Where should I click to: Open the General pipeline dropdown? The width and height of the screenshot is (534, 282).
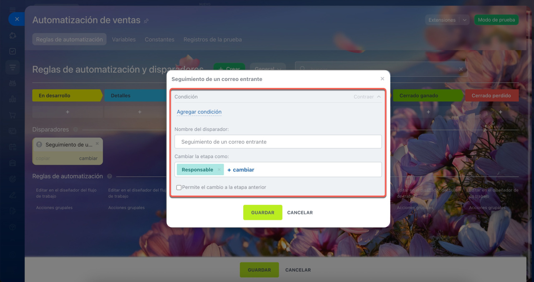click(x=267, y=69)
